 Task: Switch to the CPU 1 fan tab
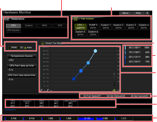81,27
